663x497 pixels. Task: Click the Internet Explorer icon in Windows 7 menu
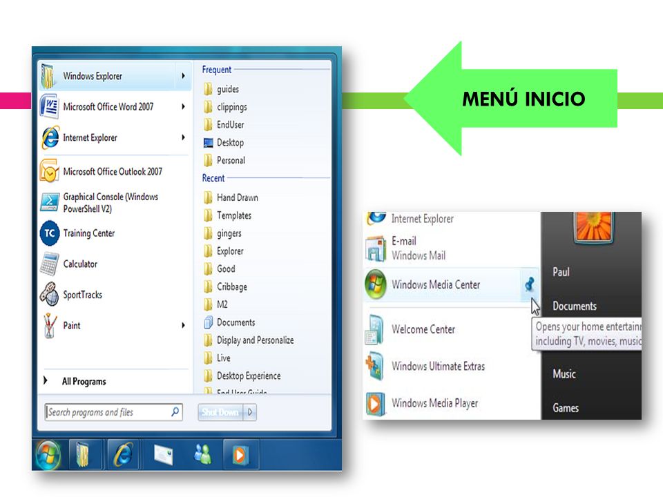(x=50, y=138)
